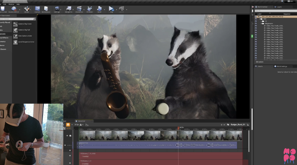Image resolution: width=297 pixels, height=165 pixels.
Task: Open the dropdown arrow beside Play
Action: coord(116,10)
